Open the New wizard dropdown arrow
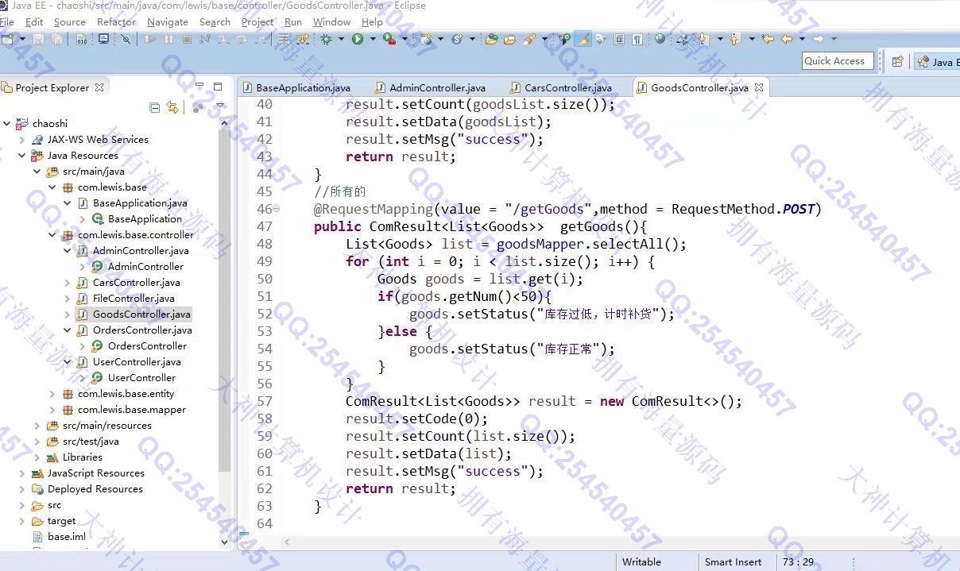Viewport: 960px width, 571px height. 21,39
